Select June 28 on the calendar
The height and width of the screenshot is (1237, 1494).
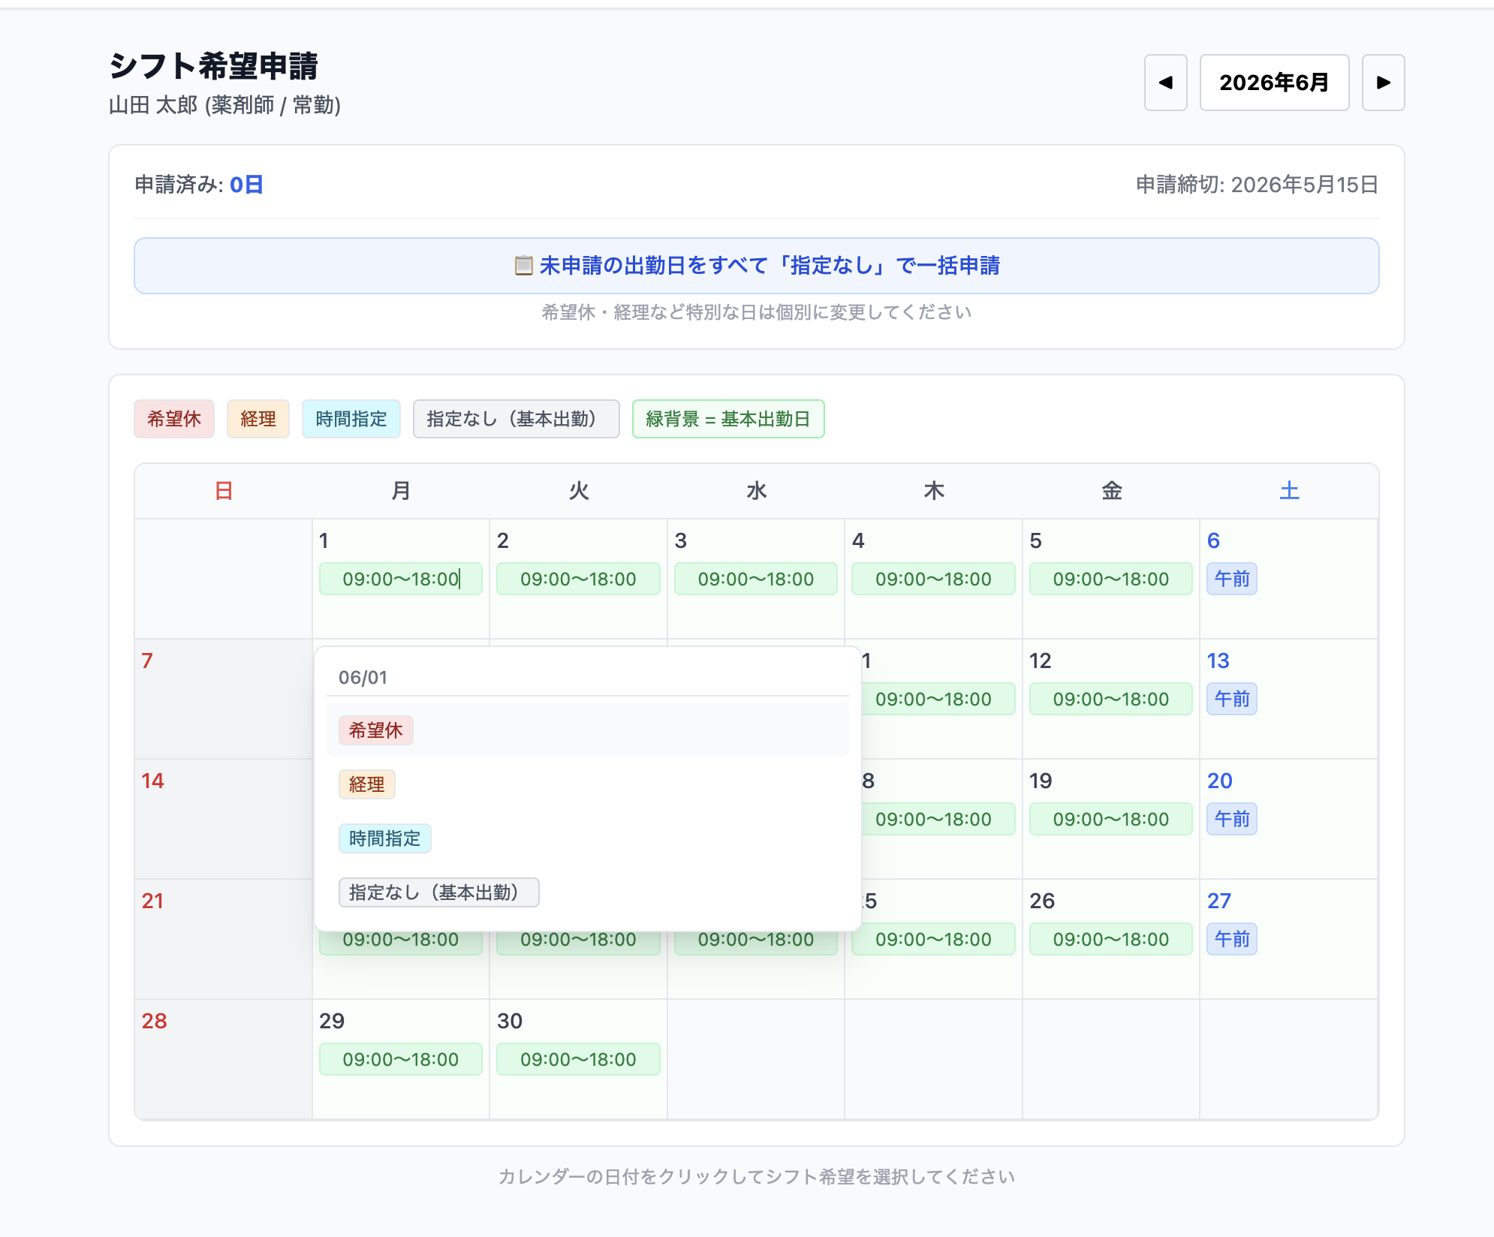pos(222,1058)
